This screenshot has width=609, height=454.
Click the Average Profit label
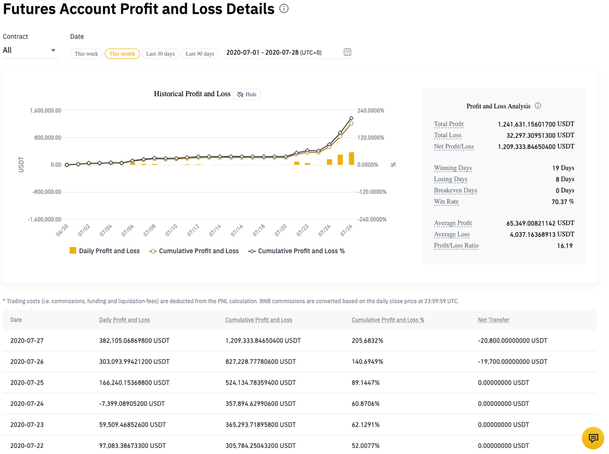tap(453, 223)
